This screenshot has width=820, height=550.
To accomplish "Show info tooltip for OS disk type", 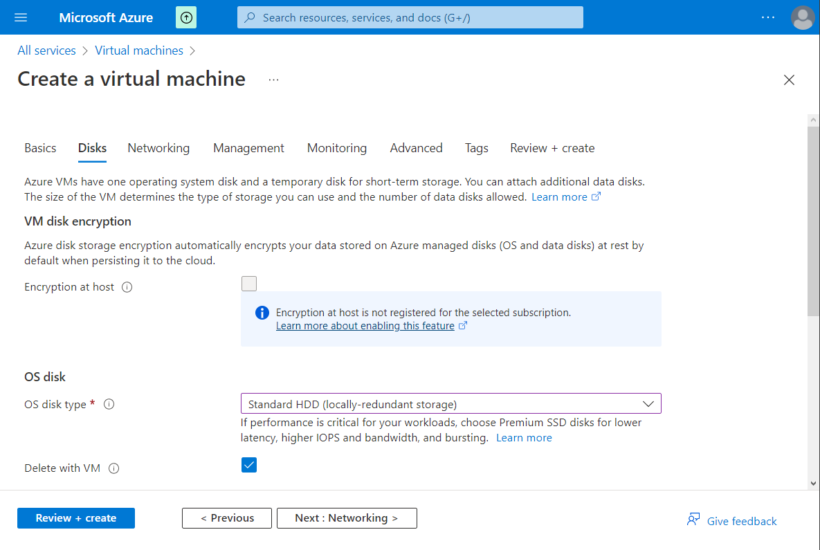I will click(109, 404).
